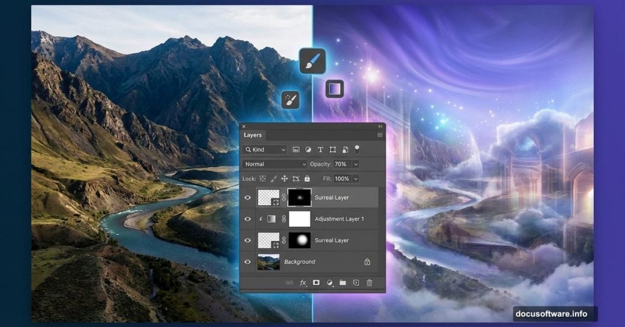Image resolution: width=625 pixels, height=327 pixels.
Task: Click the Lock all padlock icon
Action: click(x=307, y=179)
